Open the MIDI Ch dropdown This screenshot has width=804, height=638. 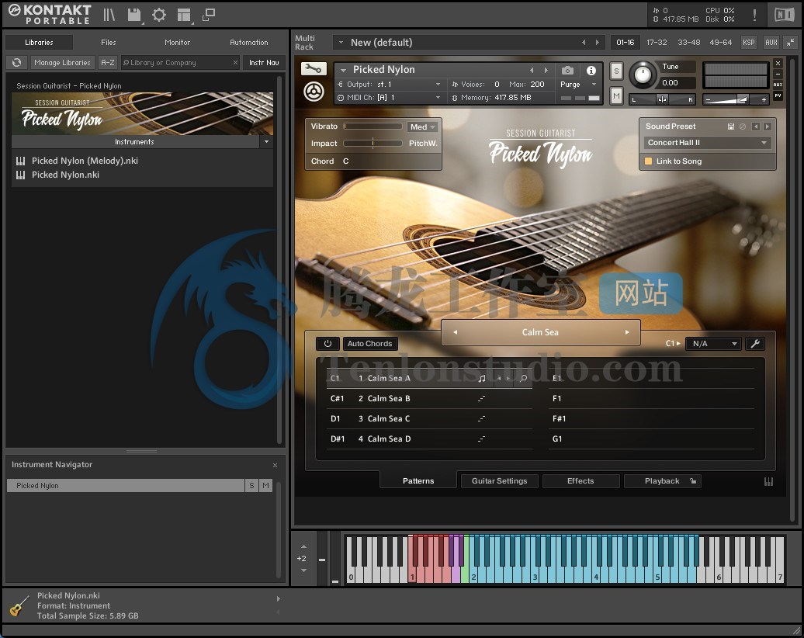pyautogui.click(x=389, y=98)
